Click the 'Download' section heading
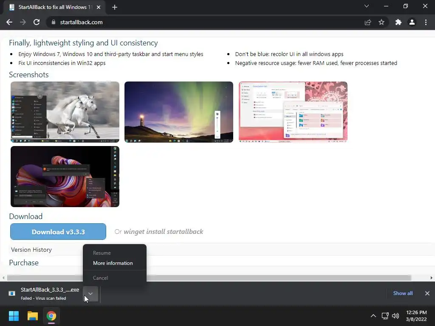This screenshot has height=326, width=435. coord(26,216)
